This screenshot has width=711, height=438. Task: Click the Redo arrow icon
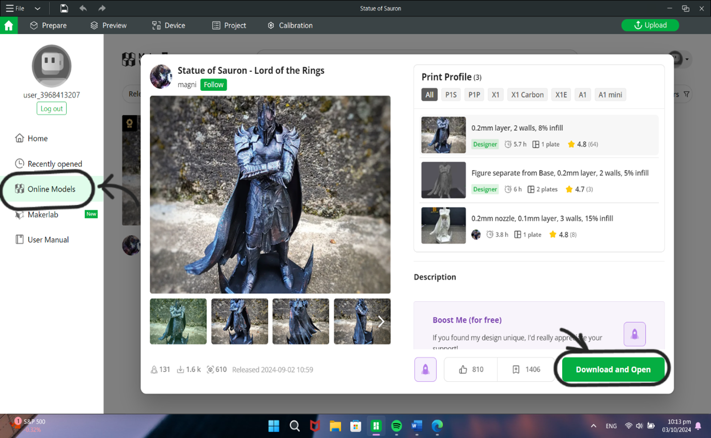[x=102, y=8]
